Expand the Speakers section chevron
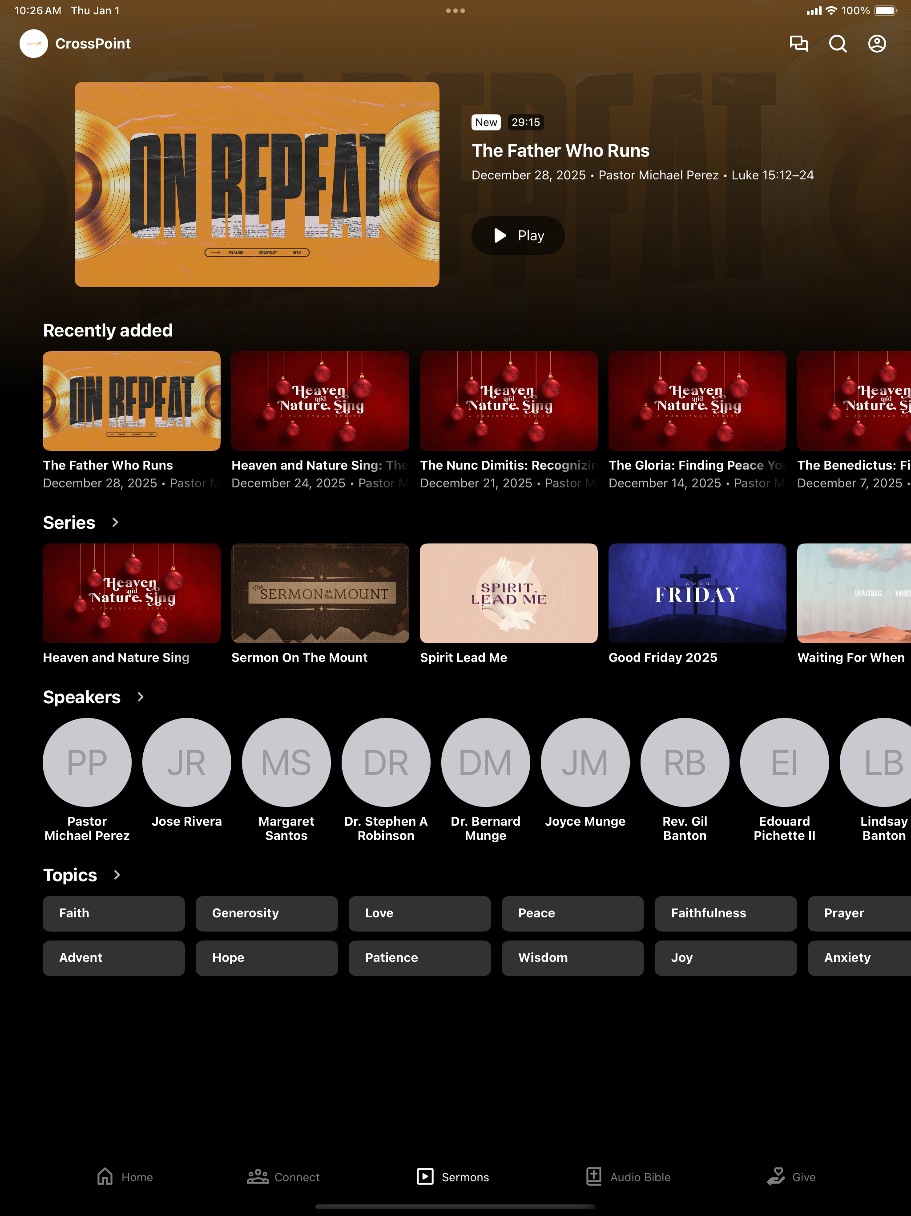911x1216 pixels. point(140,697)
